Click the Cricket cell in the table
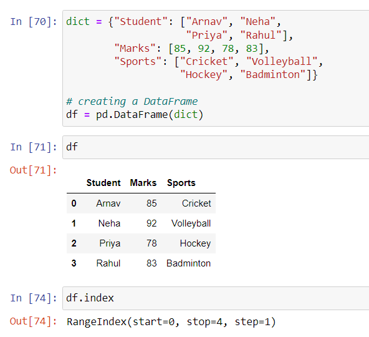 [x=196, y=203]
